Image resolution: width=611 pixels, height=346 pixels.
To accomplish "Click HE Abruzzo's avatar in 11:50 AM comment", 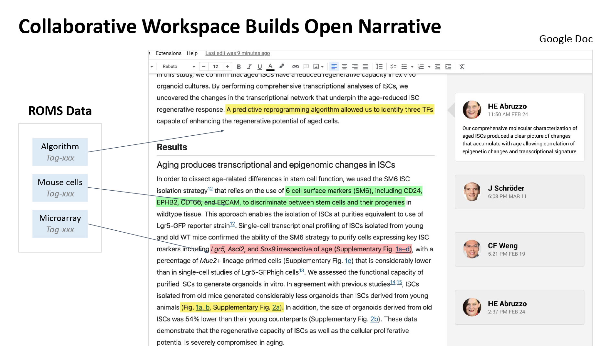I will pyautogui.click(x=472, y=110).
